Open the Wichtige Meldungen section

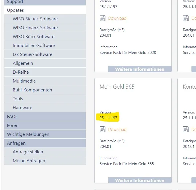pyautogui.click(x=28, y=134)
